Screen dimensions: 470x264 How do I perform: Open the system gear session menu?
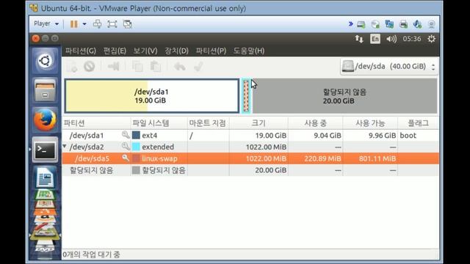click(431, 39)
